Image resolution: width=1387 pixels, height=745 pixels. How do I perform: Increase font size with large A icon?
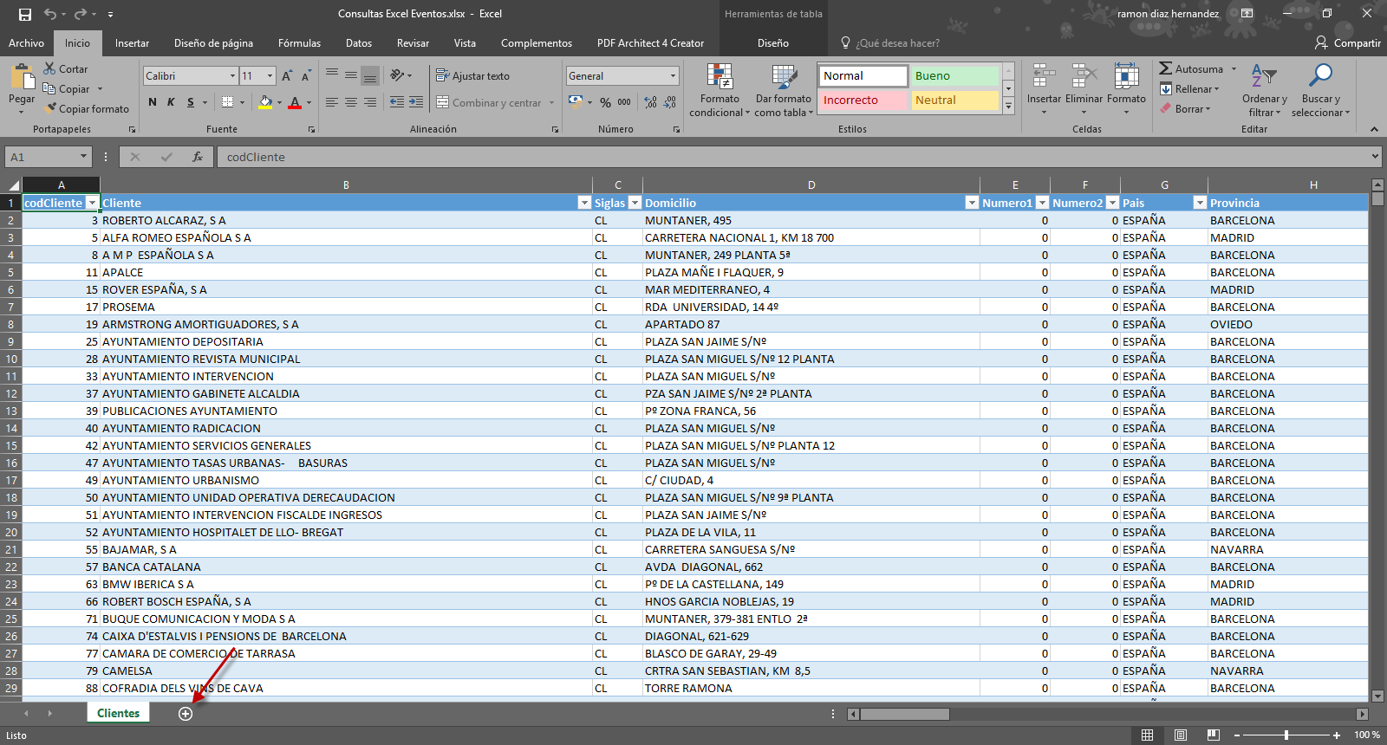click(x=287, y=76)
